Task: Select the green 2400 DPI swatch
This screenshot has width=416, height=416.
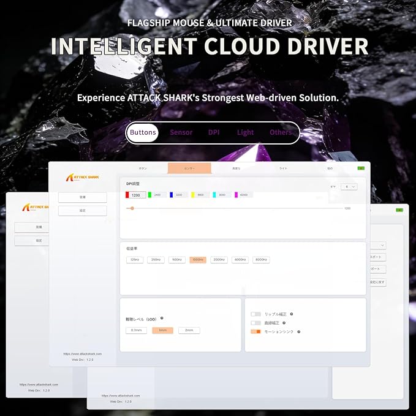Action: tap(149, 195)
